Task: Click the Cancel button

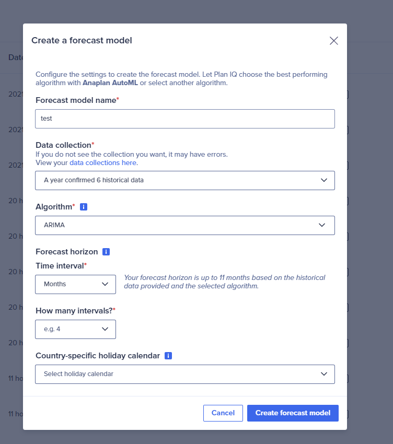Action: pos(223,413)
